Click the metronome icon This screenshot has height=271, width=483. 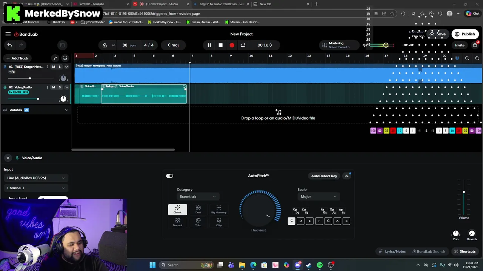105,45
